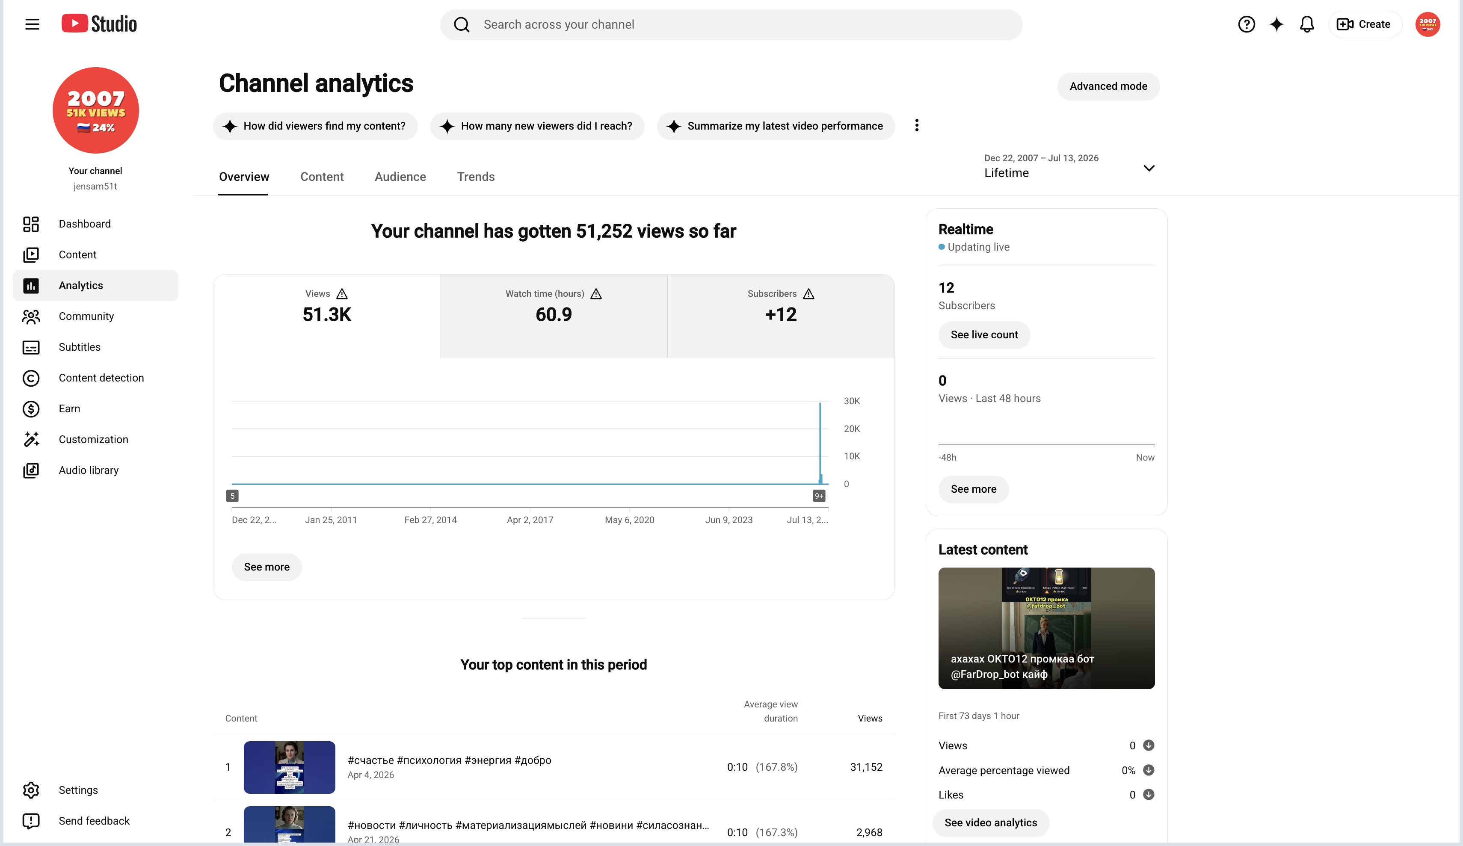Click the chart marker labeled 9+
Image resolution: width=1463 pixels, height=846 pixels.
pos(819,496)
